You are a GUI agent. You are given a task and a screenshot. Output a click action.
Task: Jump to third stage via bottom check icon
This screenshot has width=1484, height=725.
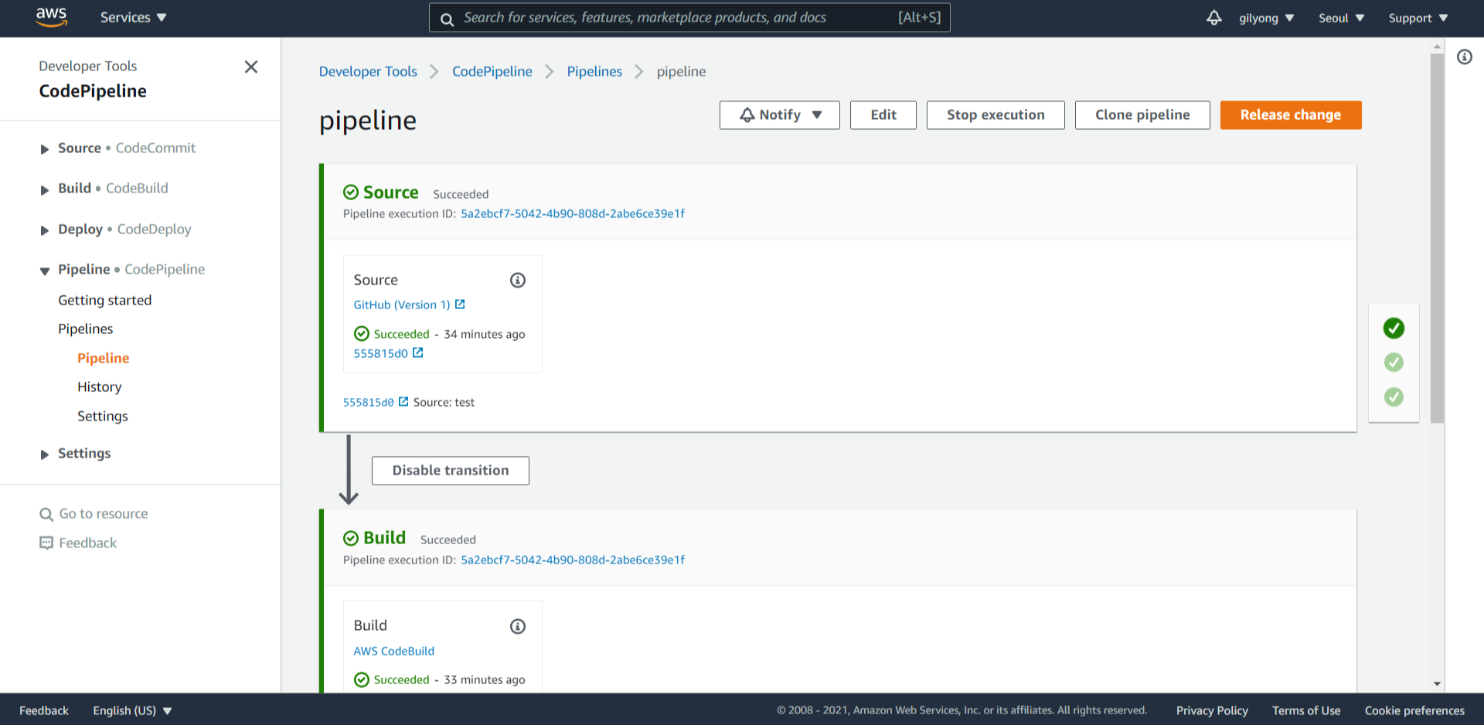click(1394, 397)
